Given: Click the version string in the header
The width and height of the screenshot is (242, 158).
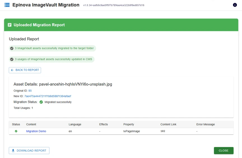Looking at the screenshot, I should coord(114,5).
